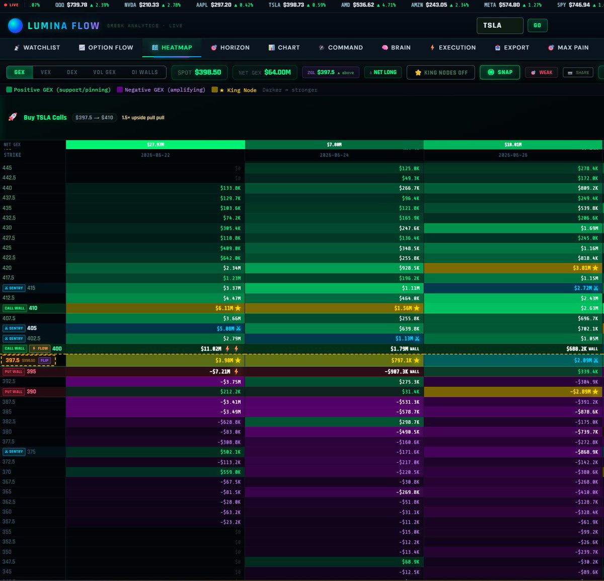Click the PUT WALL badge at strike 390
The height and width of the screenshot is (581, 604).
(14, 392)
